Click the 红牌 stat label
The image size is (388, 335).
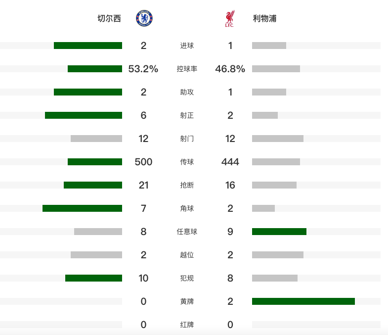[x=187, y=325]
